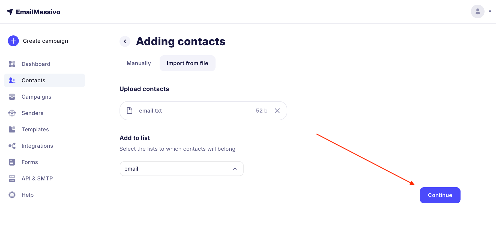
Task: Click the plus icon for Create campaign
Action: point(13,41)
